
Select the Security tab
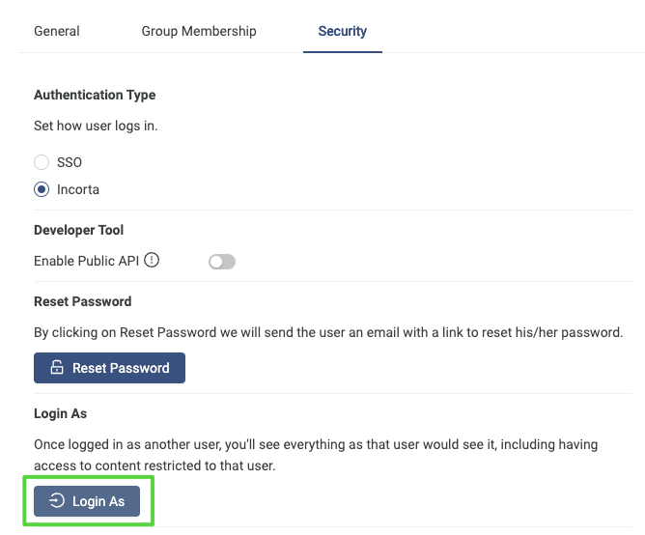(342, 31)
